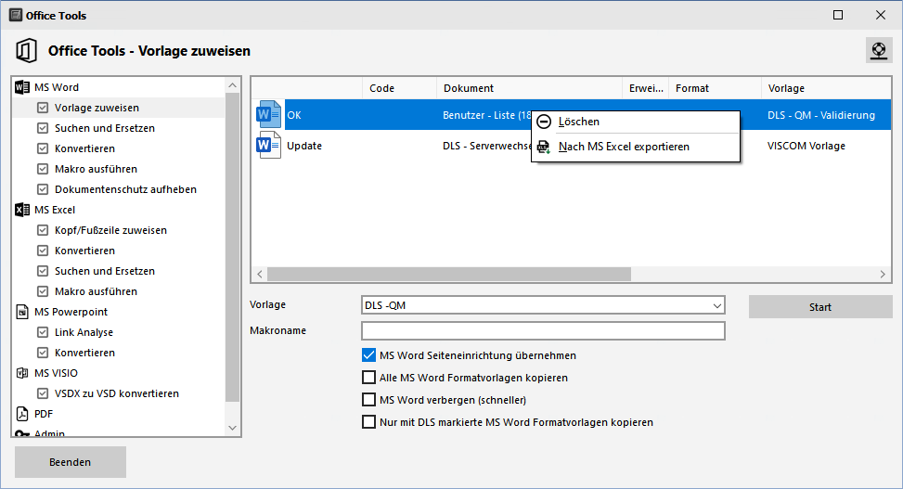Click the Office Tools title bar app icon

[x=16, y=15]
